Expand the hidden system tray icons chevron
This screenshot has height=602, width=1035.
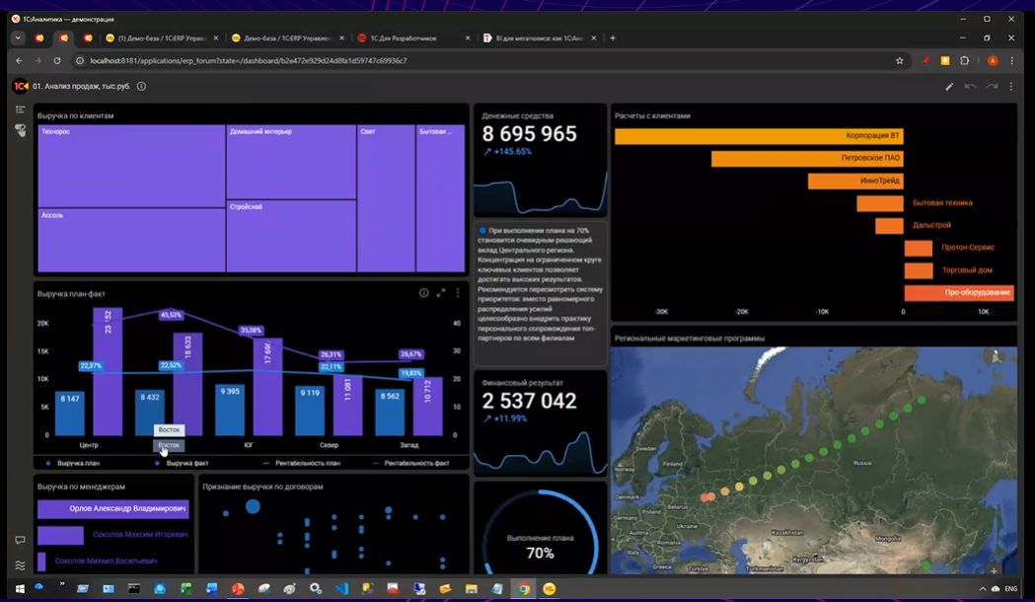point(983,588)
